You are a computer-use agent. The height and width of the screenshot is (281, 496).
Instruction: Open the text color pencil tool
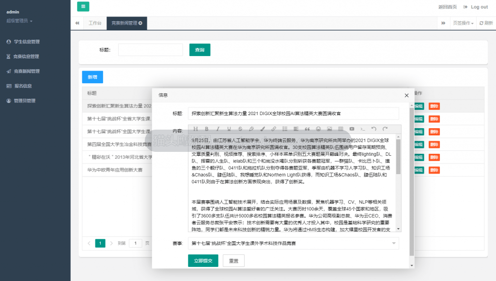tap(251, 129)
